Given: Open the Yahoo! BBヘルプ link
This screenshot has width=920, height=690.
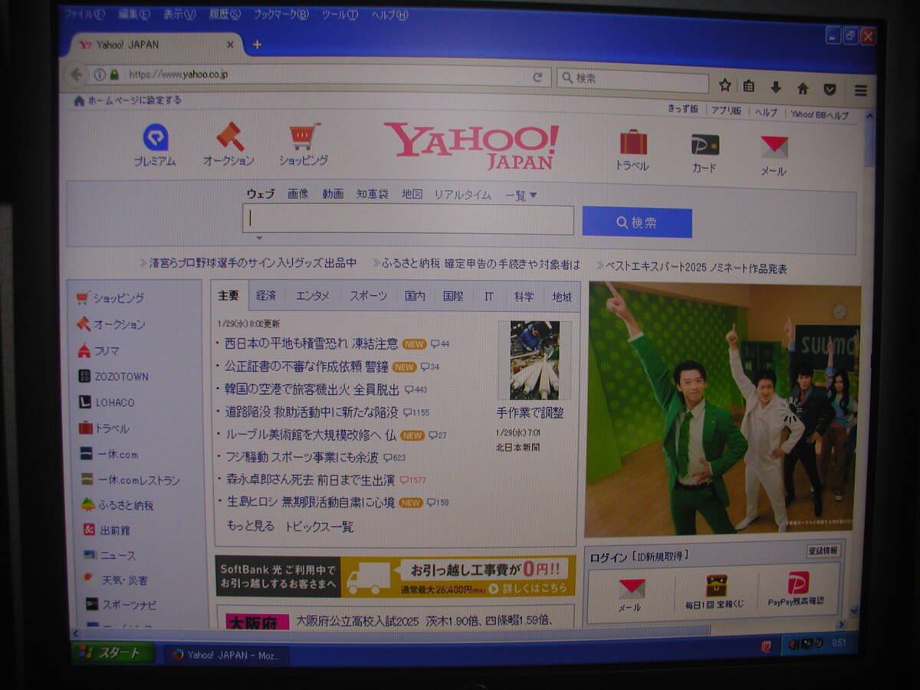Looking at the screenshot, I should [x=820, y=114].
